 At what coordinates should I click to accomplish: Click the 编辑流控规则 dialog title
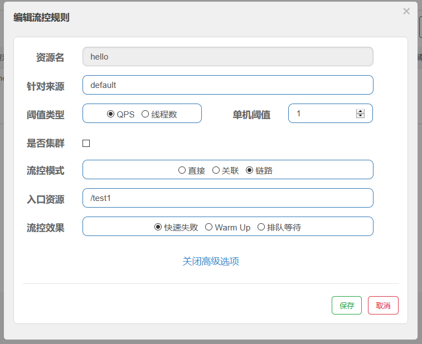41,17
